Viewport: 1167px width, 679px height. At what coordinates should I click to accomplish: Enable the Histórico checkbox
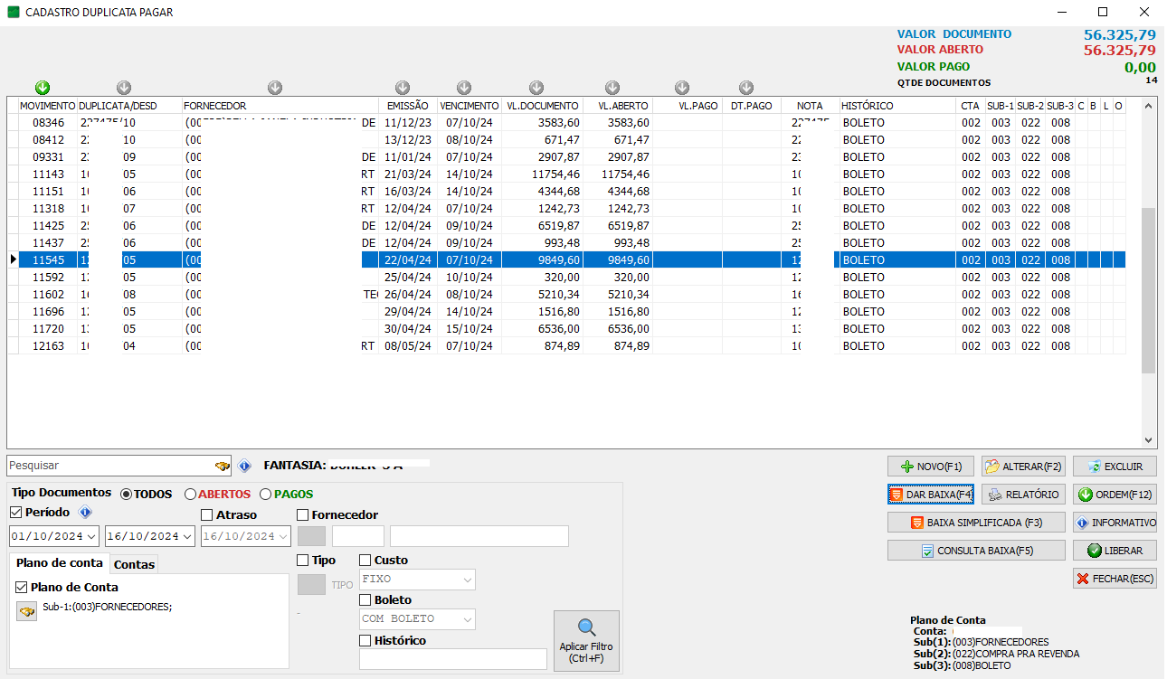click(x=365, y=640)
